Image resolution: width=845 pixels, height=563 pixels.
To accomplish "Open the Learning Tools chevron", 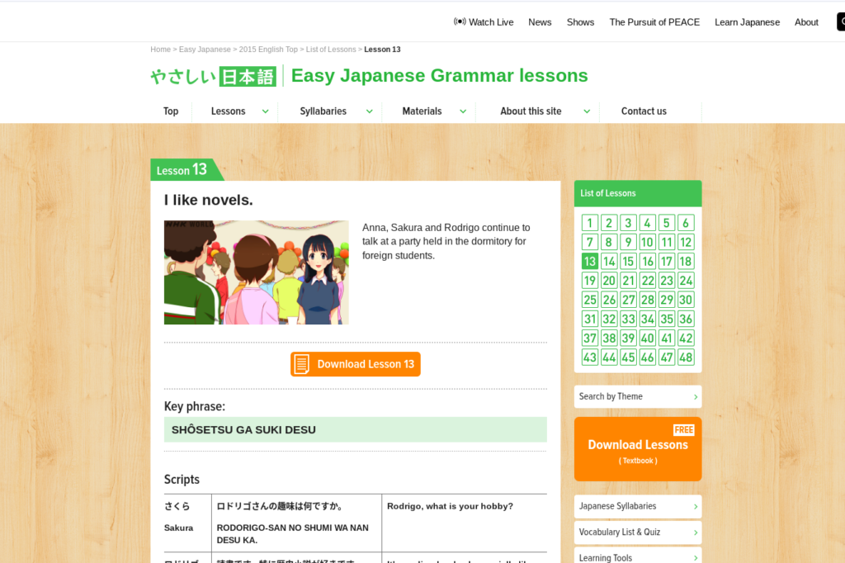I will point(696,557).
